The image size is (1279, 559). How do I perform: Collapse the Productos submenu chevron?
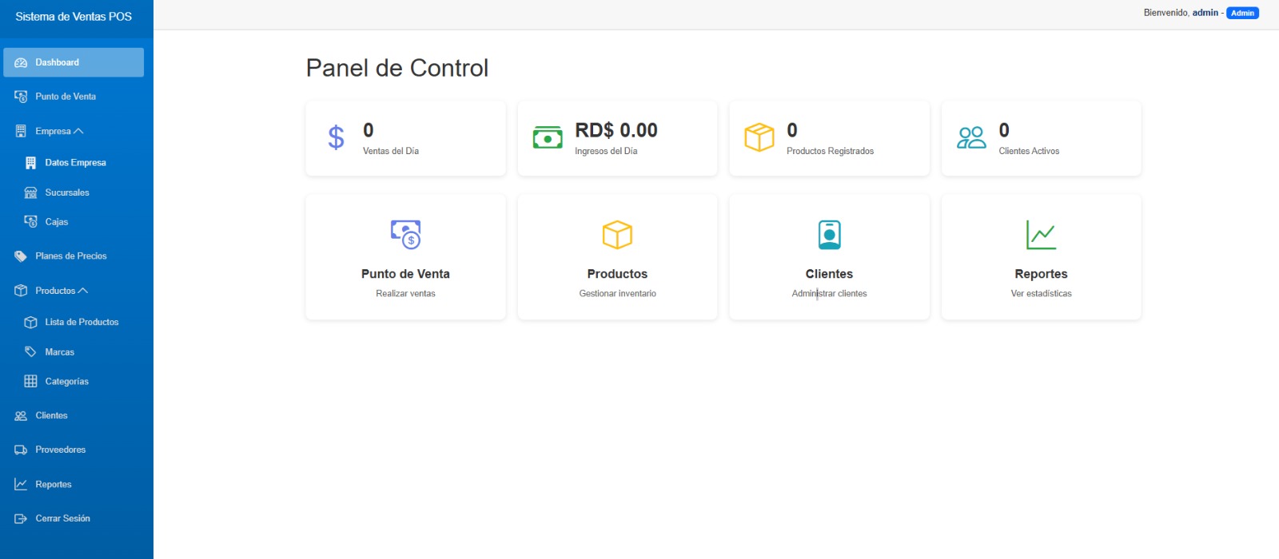coord(83,291)
